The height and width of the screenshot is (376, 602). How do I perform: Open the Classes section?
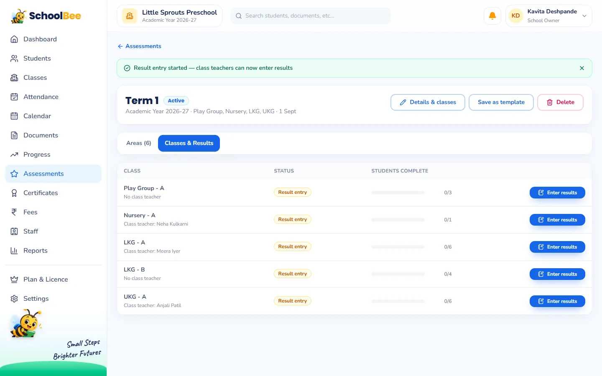click(53, 78)
